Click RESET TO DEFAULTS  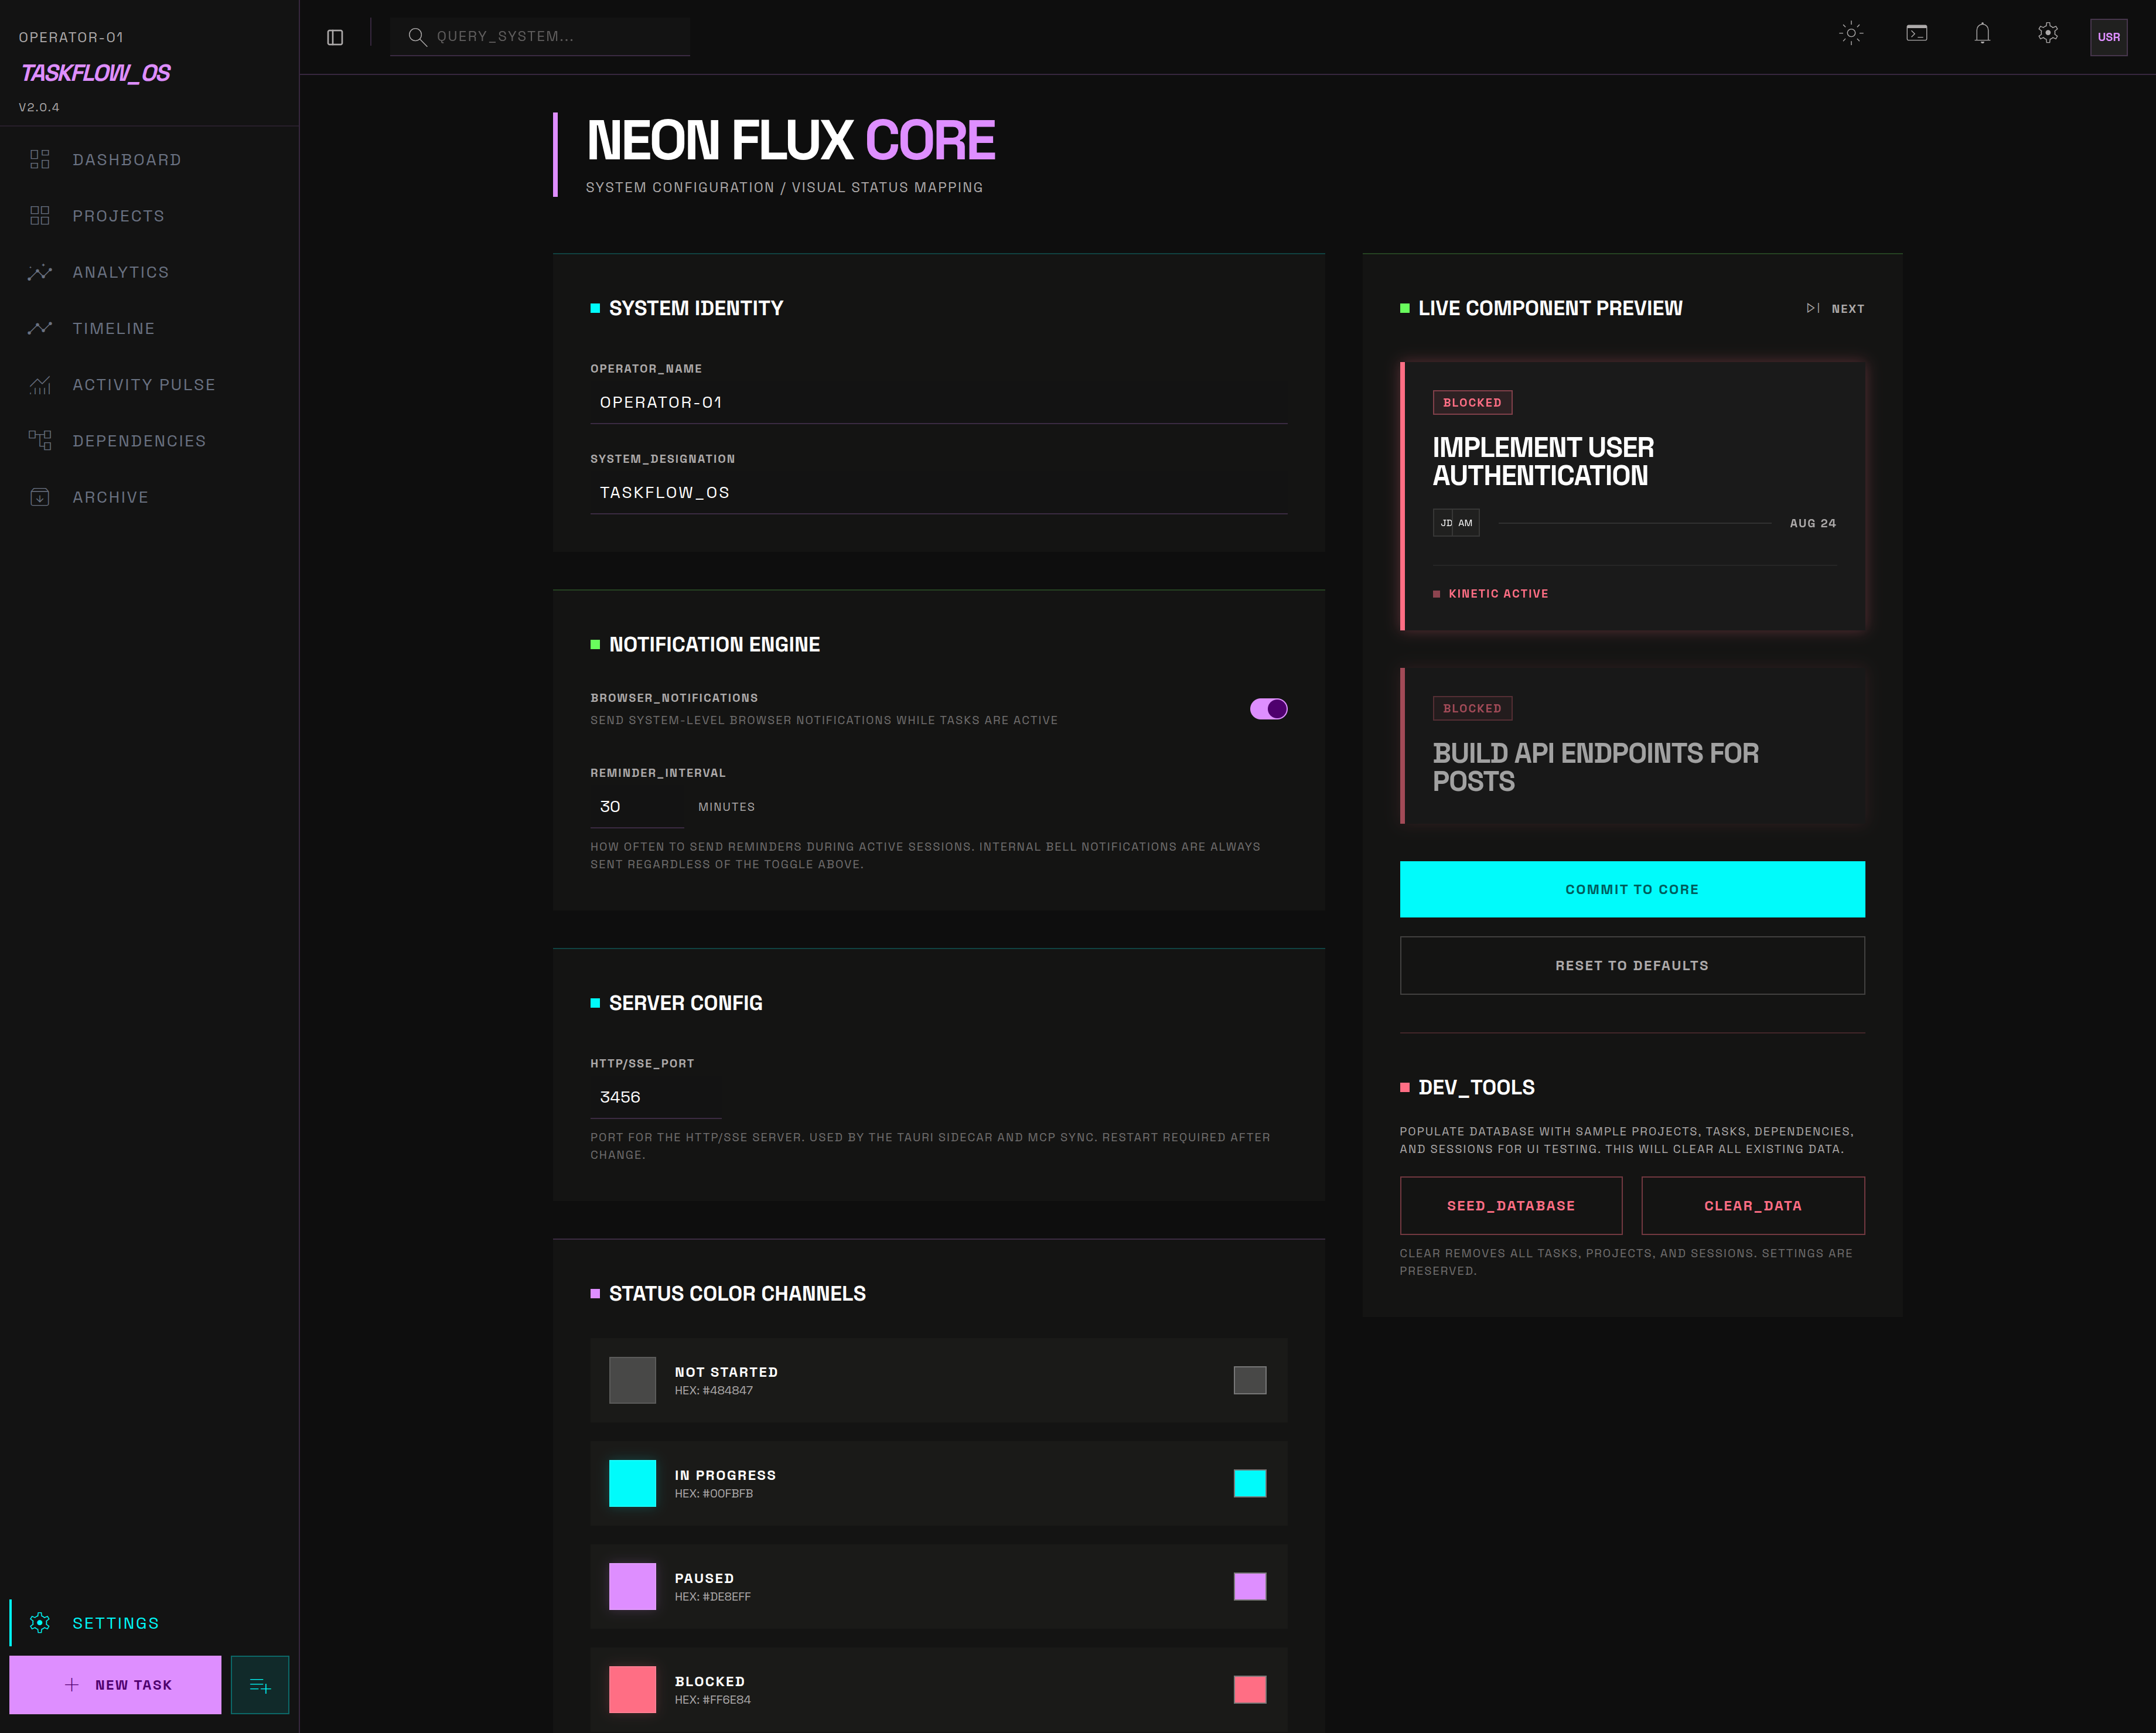click(1632, 965)
